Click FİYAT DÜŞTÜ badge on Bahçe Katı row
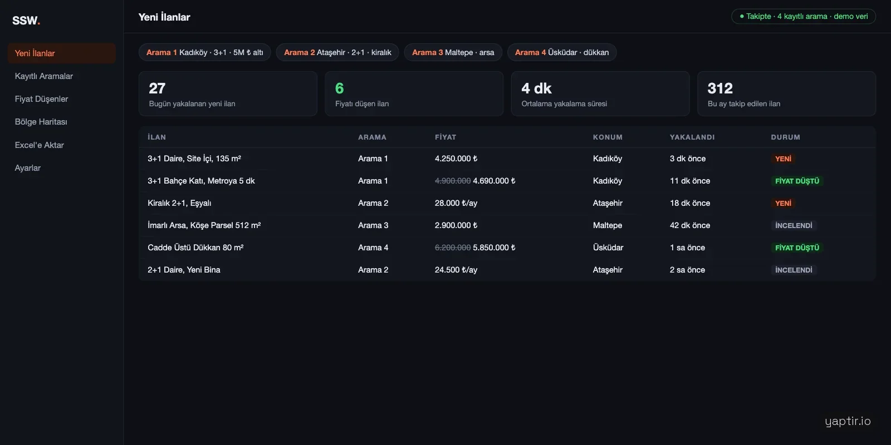 click(x=797, y=181)
